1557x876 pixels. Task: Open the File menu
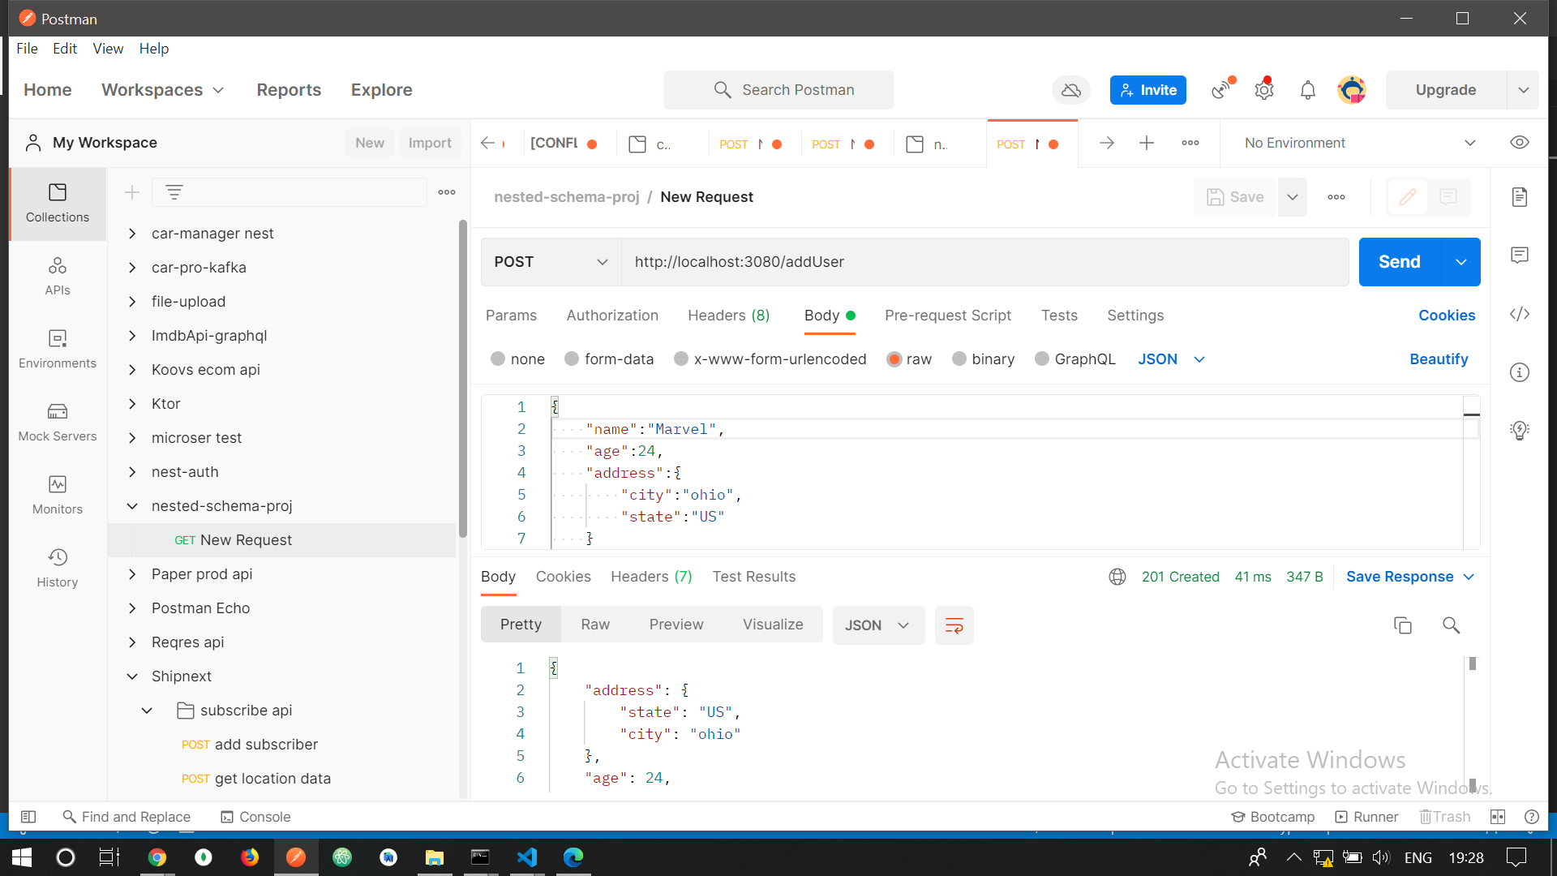[27, 49]
